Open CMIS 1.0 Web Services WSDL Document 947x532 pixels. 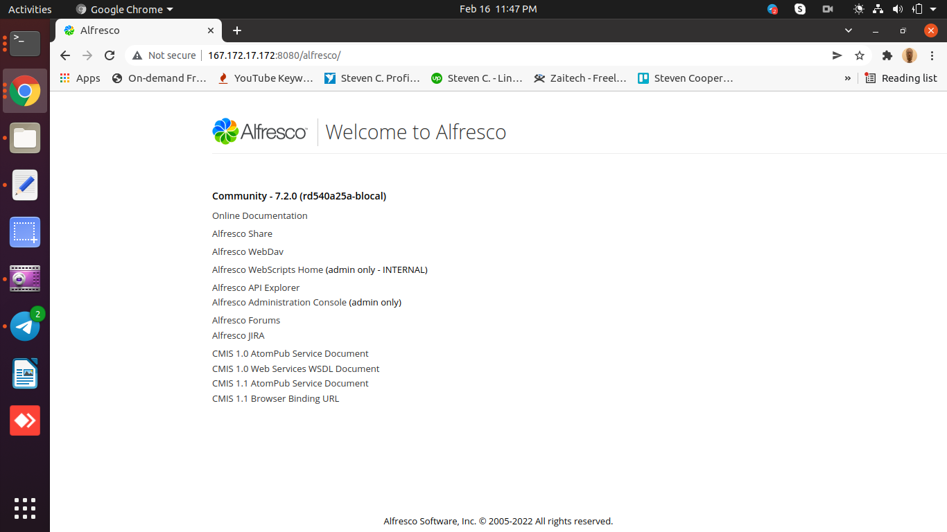(x=296, y=369)
